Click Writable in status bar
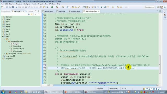167x94 pixels. 100,88
